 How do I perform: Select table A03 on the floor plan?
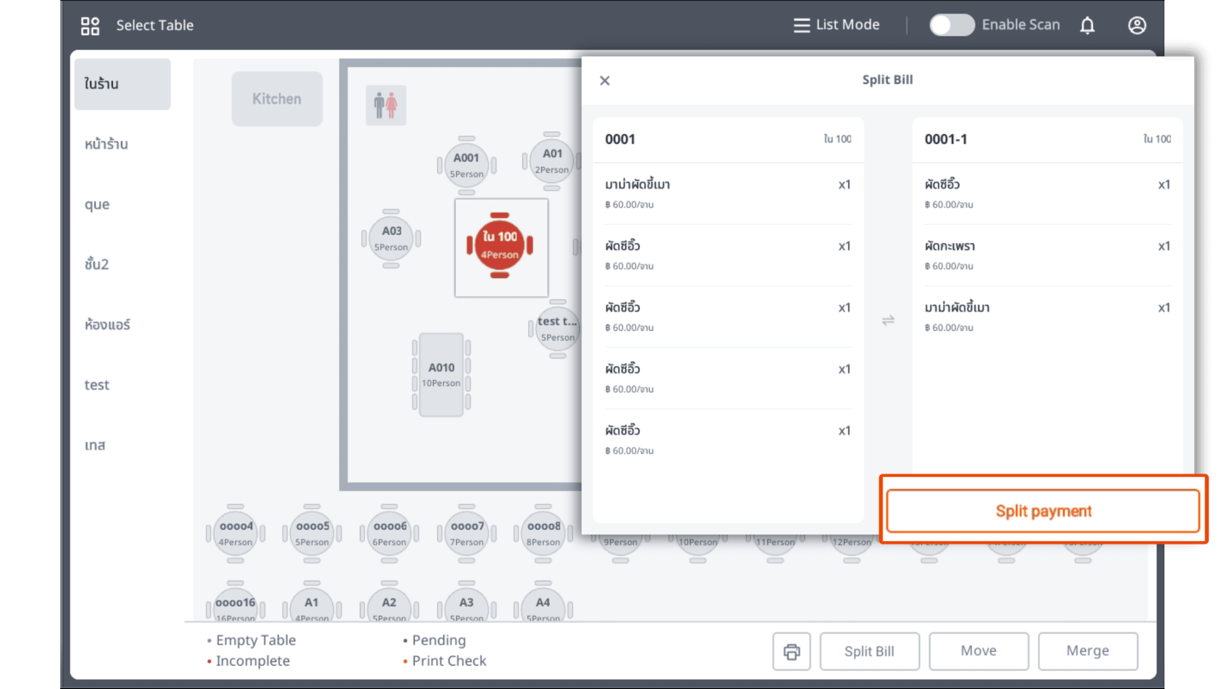point(391,238)
